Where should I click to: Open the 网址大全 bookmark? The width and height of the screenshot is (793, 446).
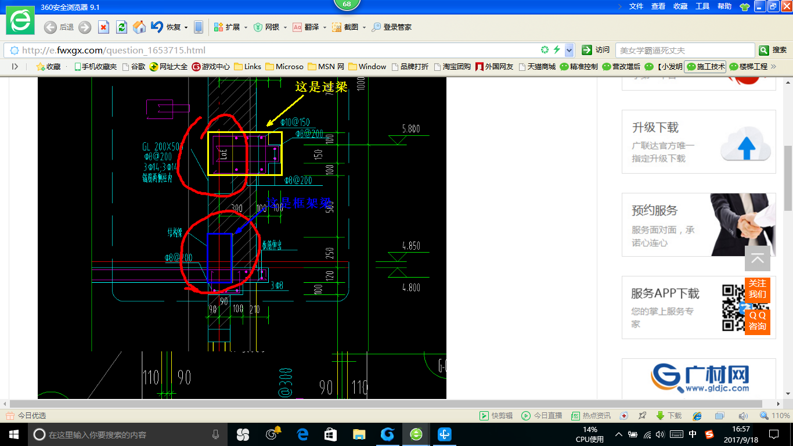click(168, 67)
